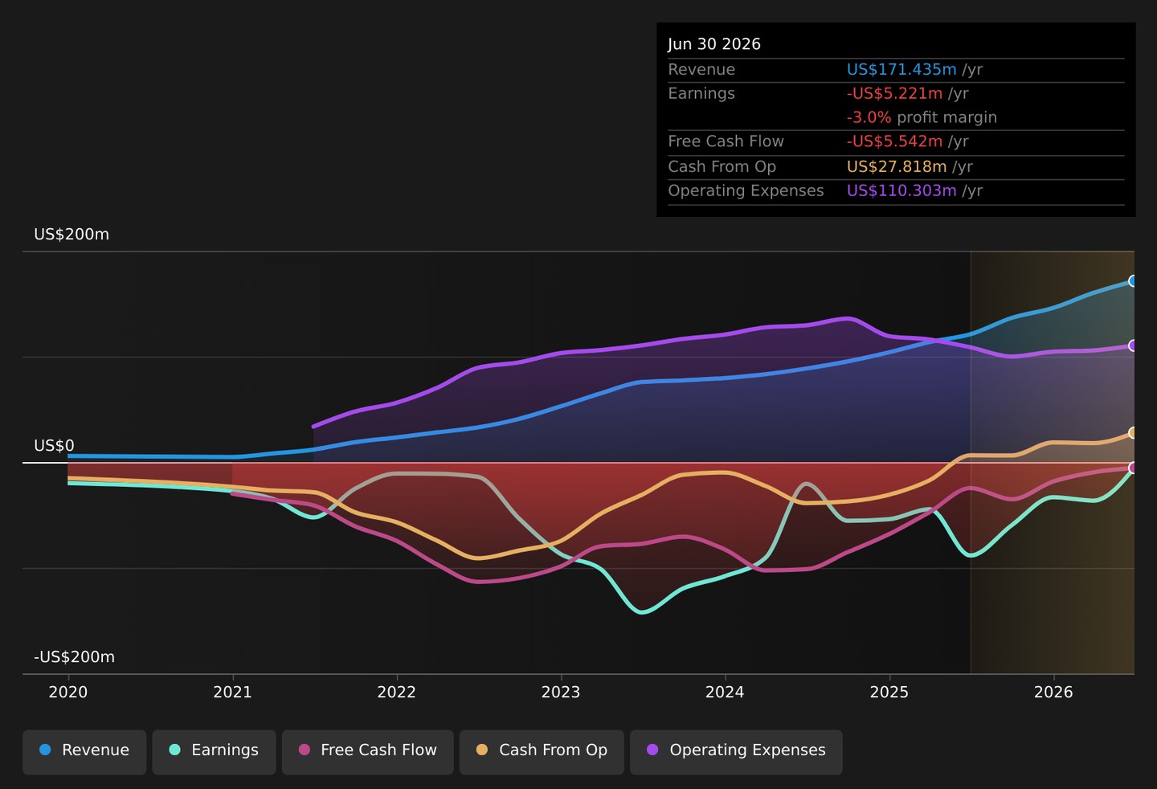The image size is (1157, 789).
Task: Toggle the Cash From Op legend button
Action: [542, 750]
